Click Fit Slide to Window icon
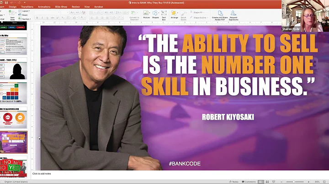Screen dimensions: 329x184 tap(324, 182)
